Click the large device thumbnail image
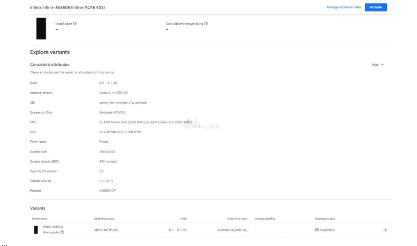The height and width of the screenshot is (246, 417). click(x=41, y=28)
